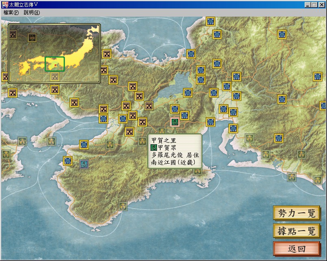Click the green viewport rectangle in the minimap
Image resolution: width=327 pixels, height=261 pixels.
(55, 64)
